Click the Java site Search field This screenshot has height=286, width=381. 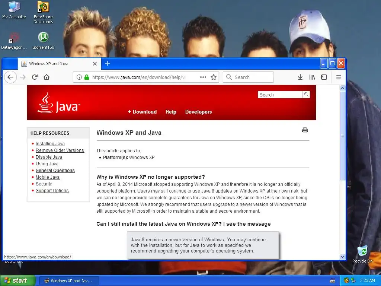click(281, 95)
